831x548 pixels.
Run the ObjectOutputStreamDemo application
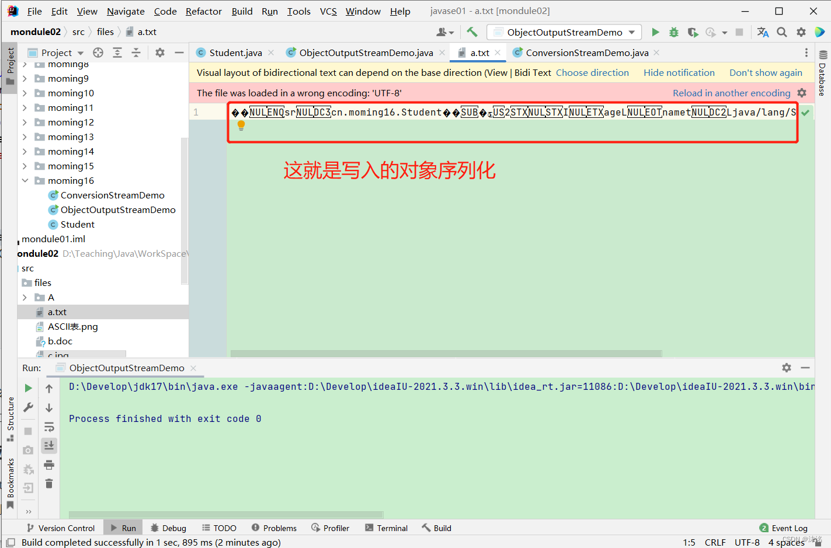tap(656, 32)
